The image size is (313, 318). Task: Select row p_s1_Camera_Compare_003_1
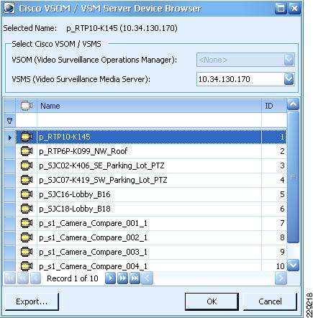point(151,252)
